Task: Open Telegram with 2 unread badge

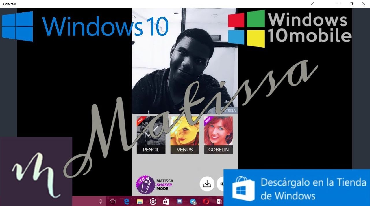Action: [193, 201]
